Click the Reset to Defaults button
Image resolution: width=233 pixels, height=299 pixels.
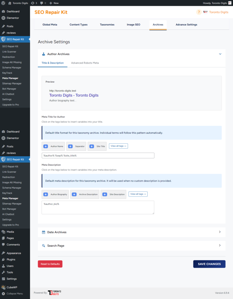coord(50,264)
